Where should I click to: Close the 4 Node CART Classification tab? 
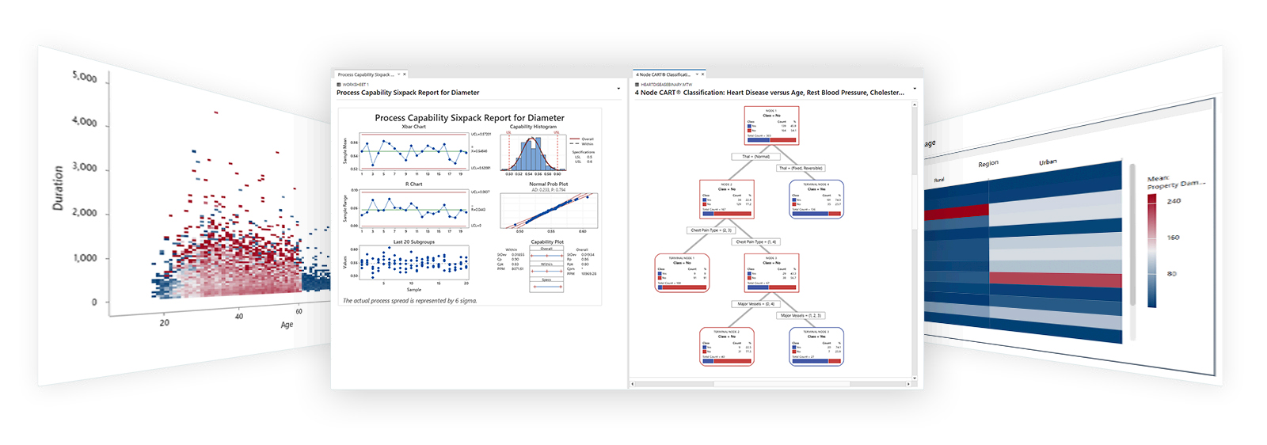coord(703,74)
